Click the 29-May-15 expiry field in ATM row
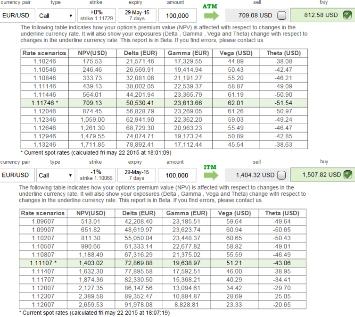This screenshot has width=355, height=317. pyautogui.click(x=137, y=16)
